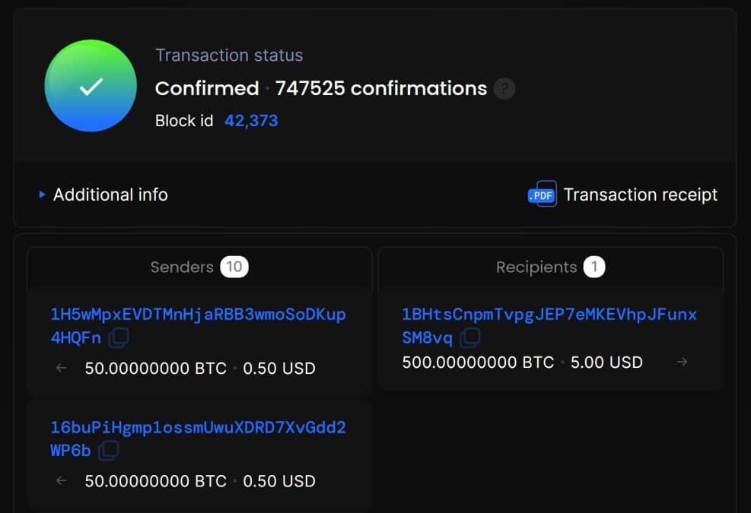Click right arrow beside 500 BTC recipient
751x513 pixels.
click(x=682, y=363)
